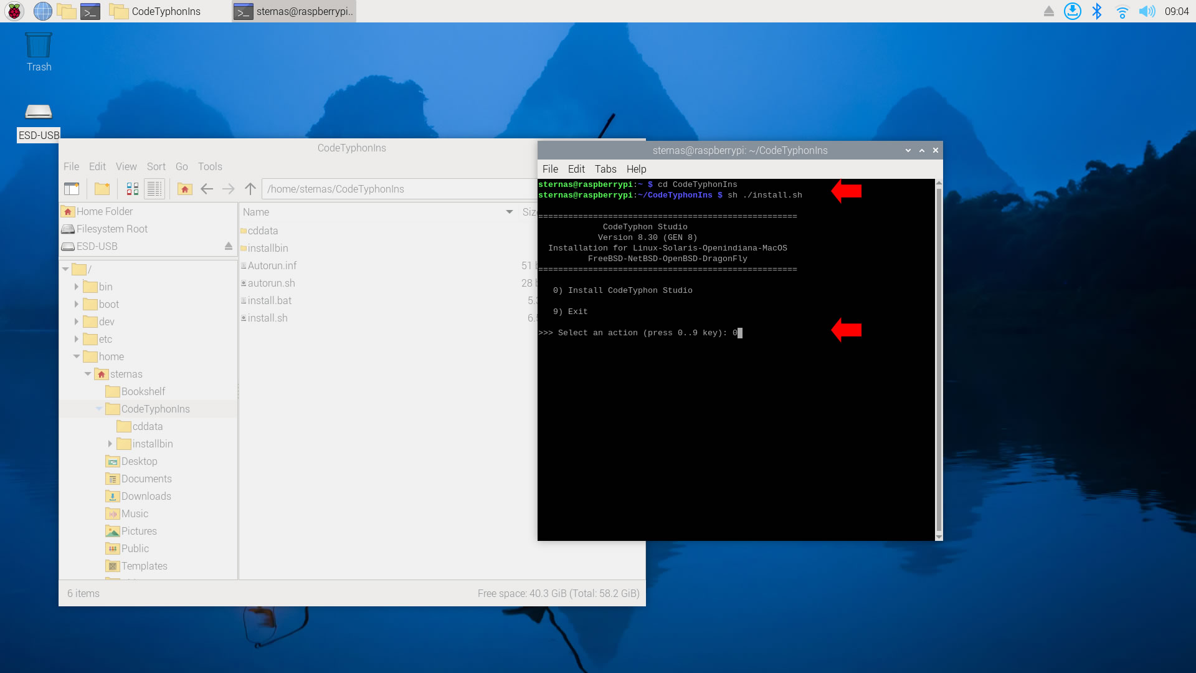Viewport: 1196px width, 673px height.
Task: Select Bookshelf in the folder tree
Action: click(136, 391)
